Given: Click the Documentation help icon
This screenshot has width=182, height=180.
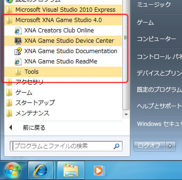Looking at the screenshot, I should pyautogui.click(x=18, y=51).
